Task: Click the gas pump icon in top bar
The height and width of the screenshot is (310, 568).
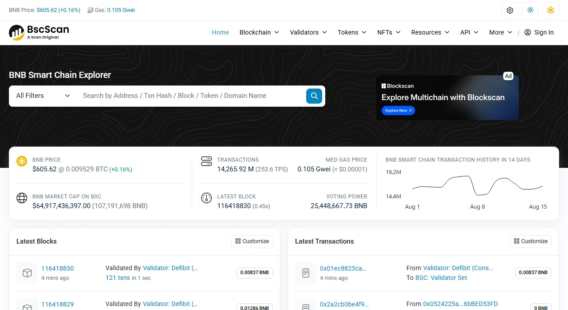Action: click(x=90, y=10)
